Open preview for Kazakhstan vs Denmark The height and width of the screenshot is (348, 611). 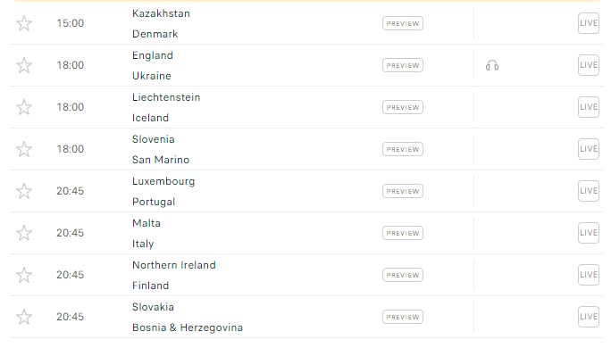(403, 23)
